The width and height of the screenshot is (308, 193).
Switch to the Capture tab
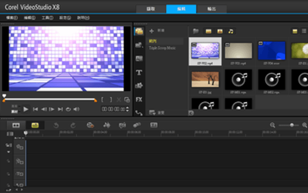[x=151, y=9]
